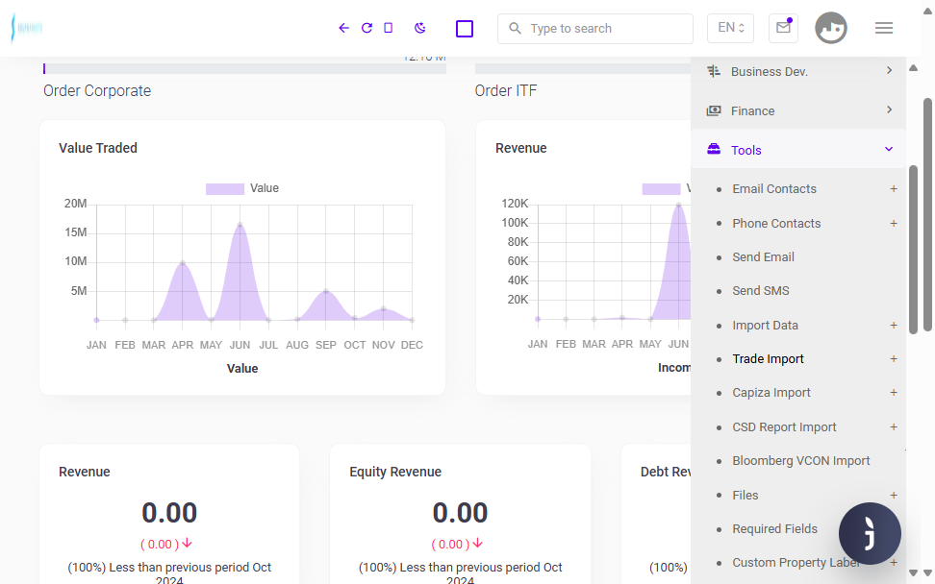Toggle Value legend swatch in Value Traded chart
The height and width of the screenshot is (584, 935).
click(225, 188)
